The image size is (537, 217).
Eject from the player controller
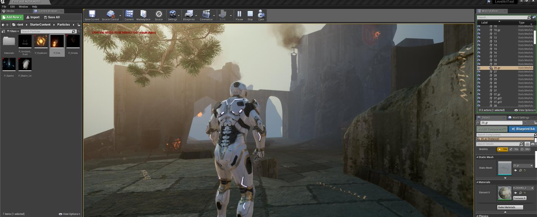(261, 15)
